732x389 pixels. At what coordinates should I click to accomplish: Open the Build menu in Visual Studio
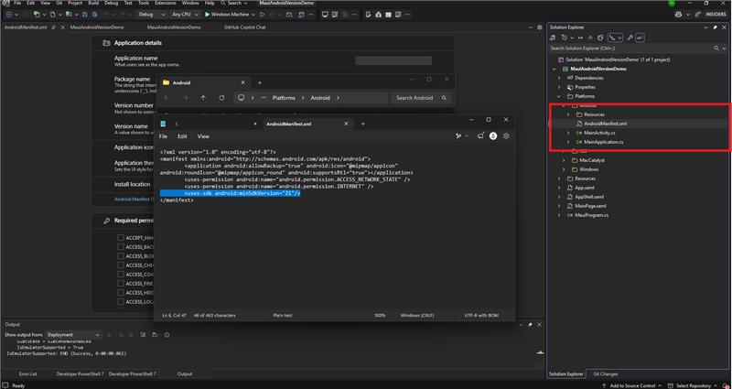(93, 3)
